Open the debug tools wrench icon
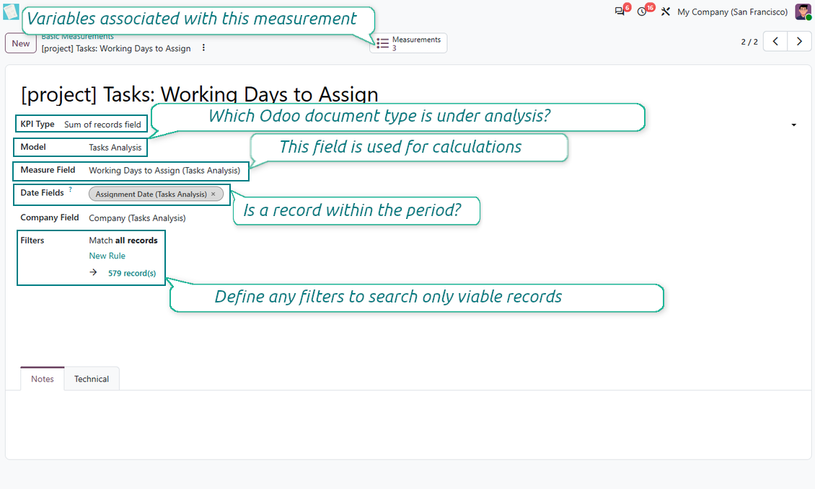Viewport: 815px width, 489px height. 665,12
